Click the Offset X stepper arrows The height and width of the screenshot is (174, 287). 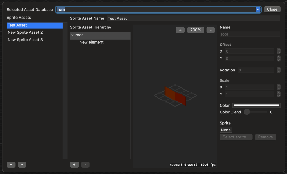[x=278, y=51]
